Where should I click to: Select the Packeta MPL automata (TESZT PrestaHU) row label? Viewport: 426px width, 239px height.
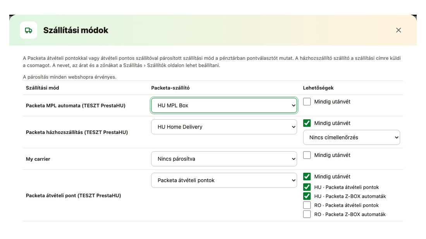pos(76,105)
